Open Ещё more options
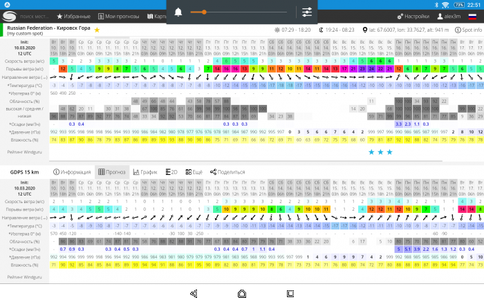 click(x=194, y=172)
